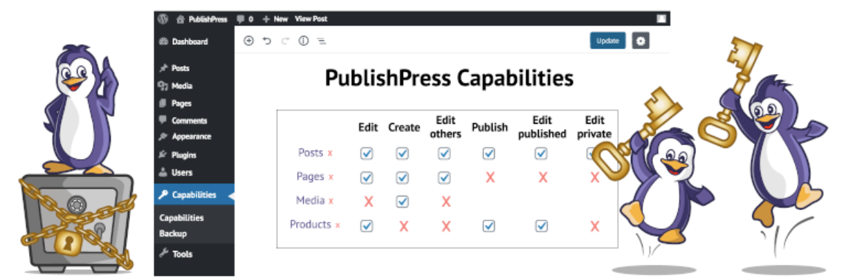Open settings gear button
Image resolution: width=846 pixels, height=280 pixels.
point(641,41)
